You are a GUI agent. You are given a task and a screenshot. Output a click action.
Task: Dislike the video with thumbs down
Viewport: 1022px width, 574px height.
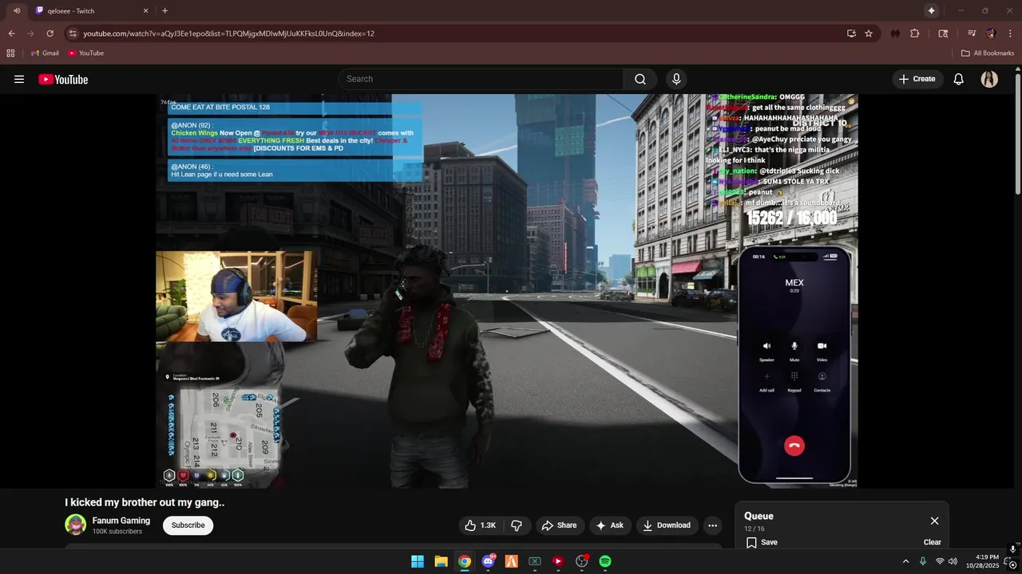click(517, 525)
